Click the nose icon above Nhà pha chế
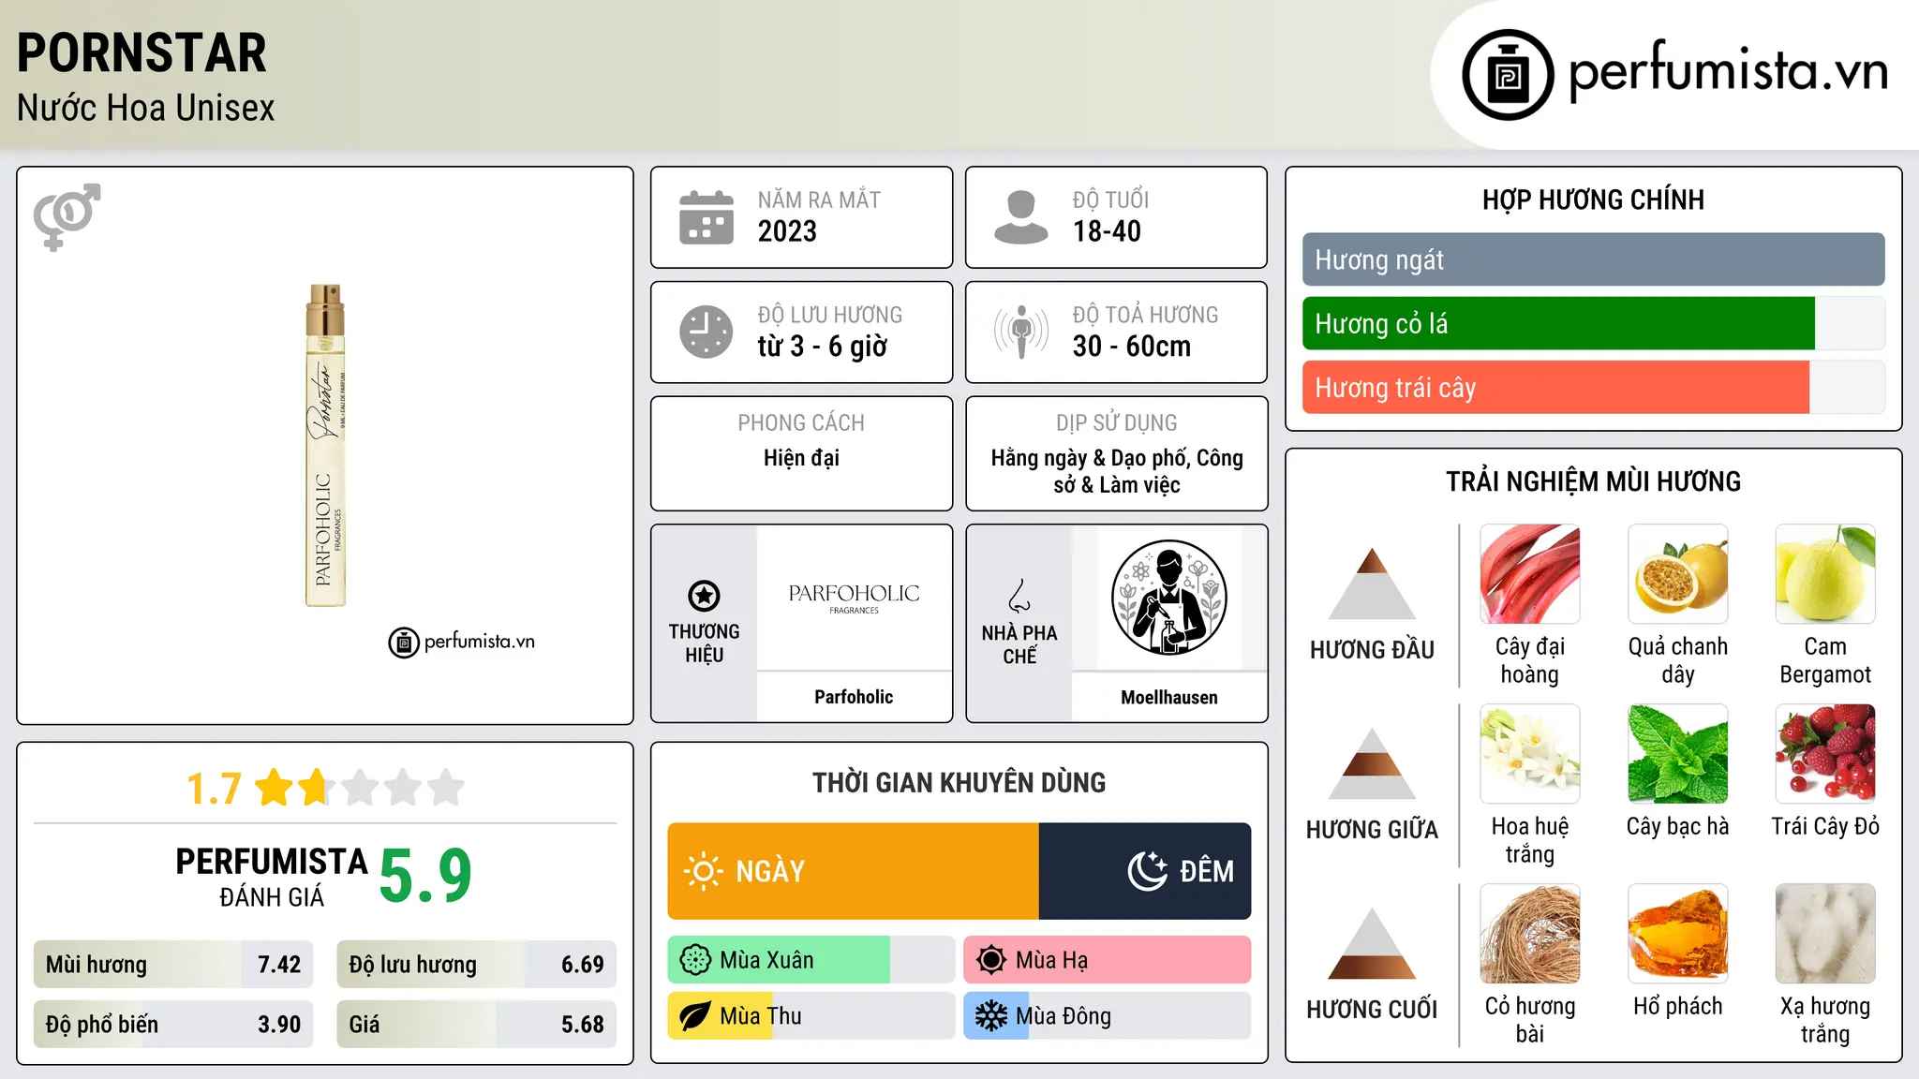This screenshot has height=1079, width=1919. click(x=1019, y=596)
